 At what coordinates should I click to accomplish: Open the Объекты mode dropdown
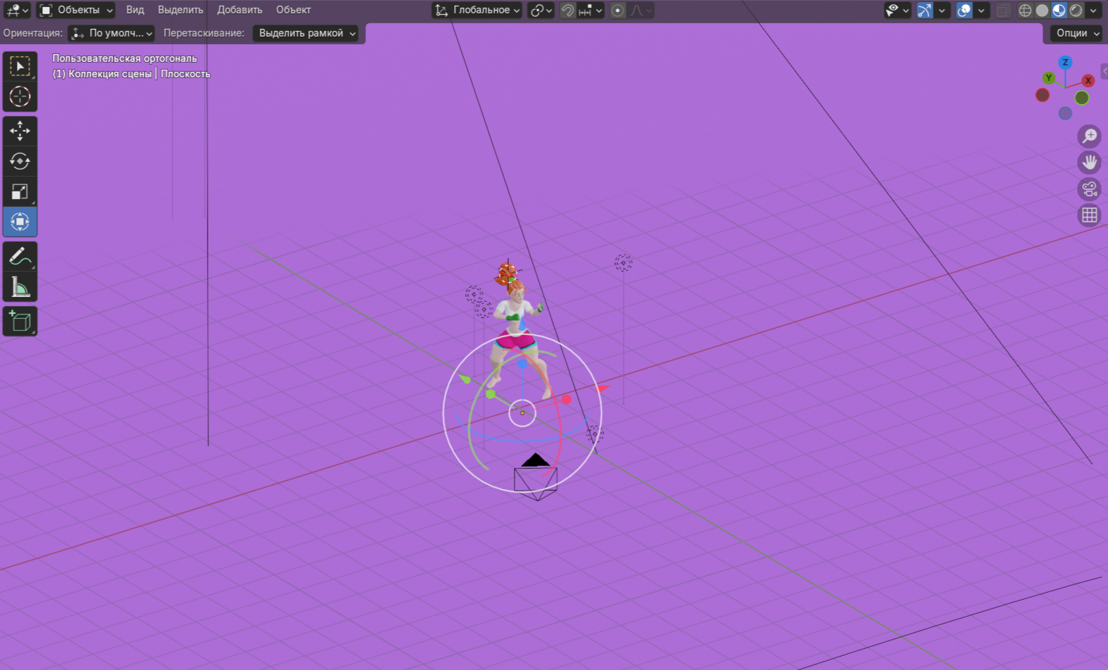(x=75, y=11)
